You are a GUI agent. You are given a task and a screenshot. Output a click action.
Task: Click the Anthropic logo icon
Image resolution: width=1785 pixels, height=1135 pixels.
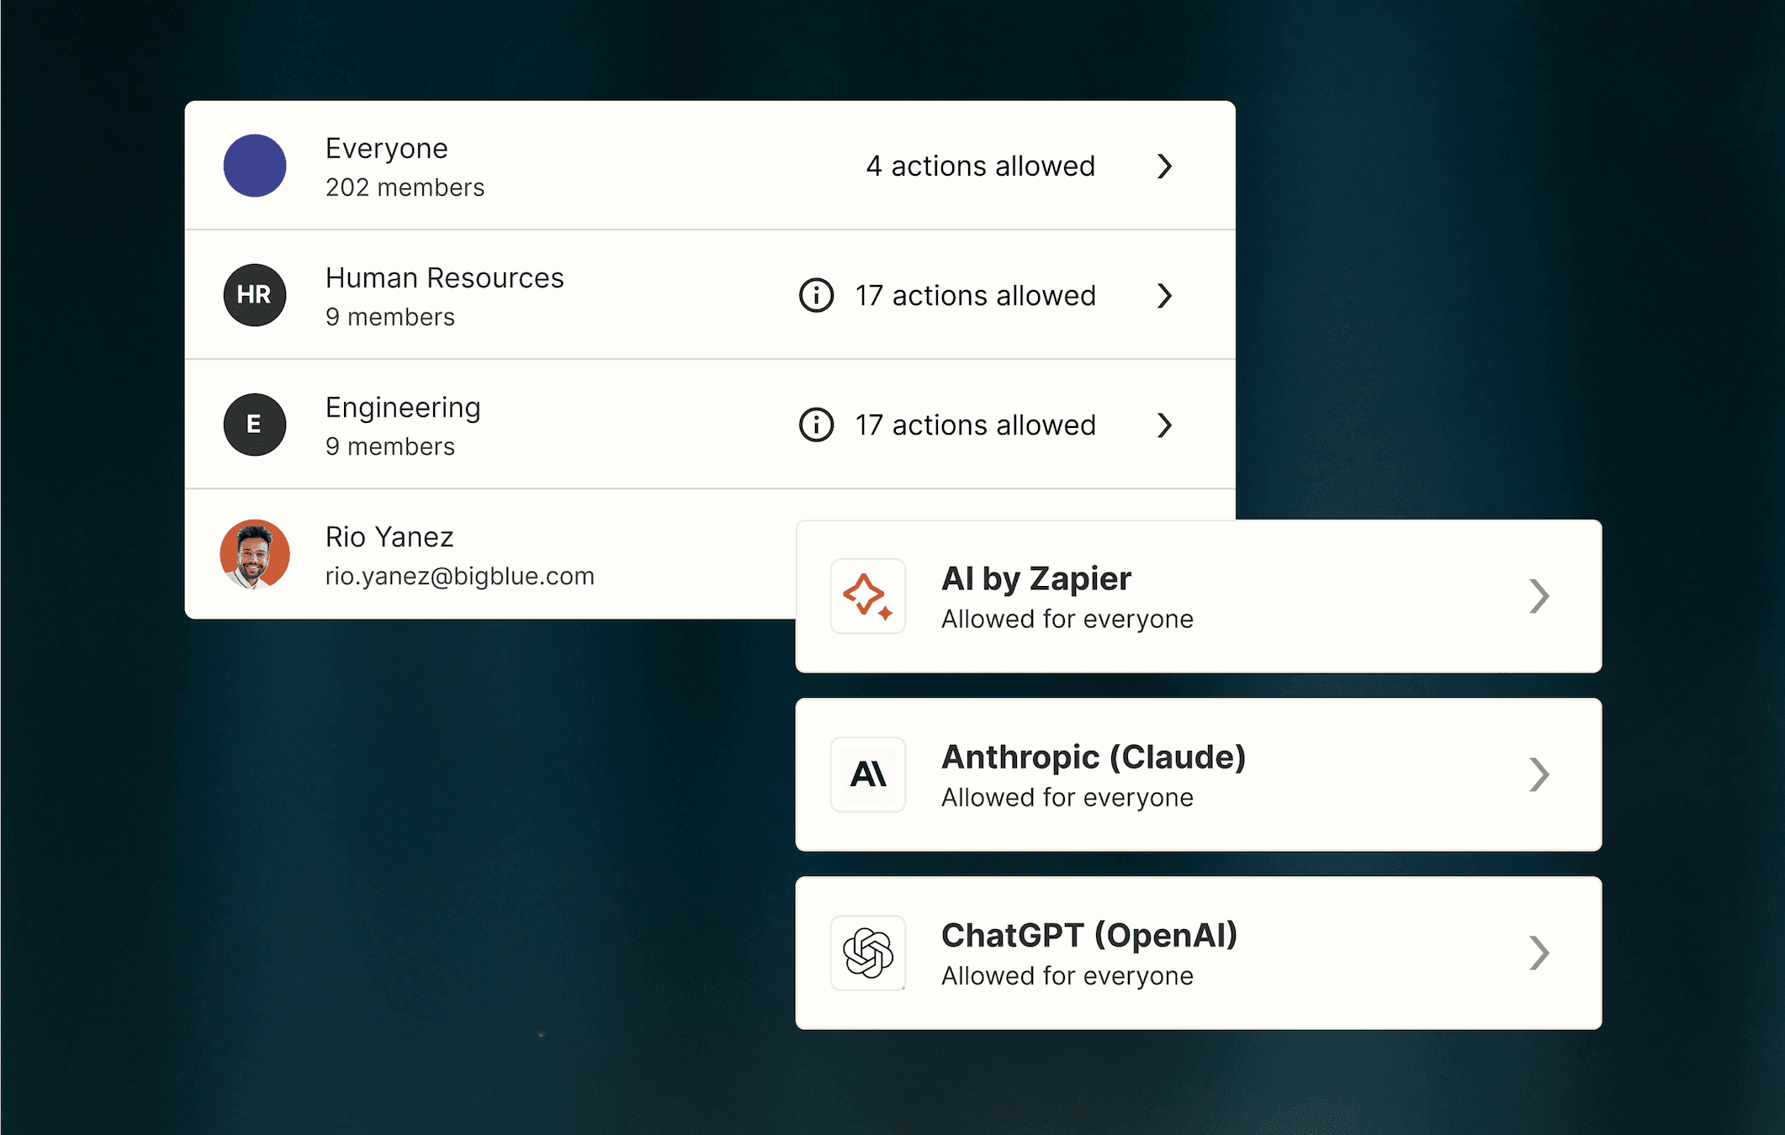[x=868, y=774]
